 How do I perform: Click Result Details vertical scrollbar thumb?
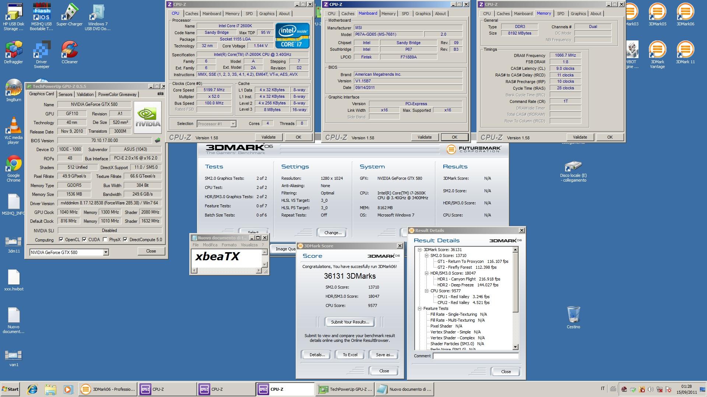(515, 282)
